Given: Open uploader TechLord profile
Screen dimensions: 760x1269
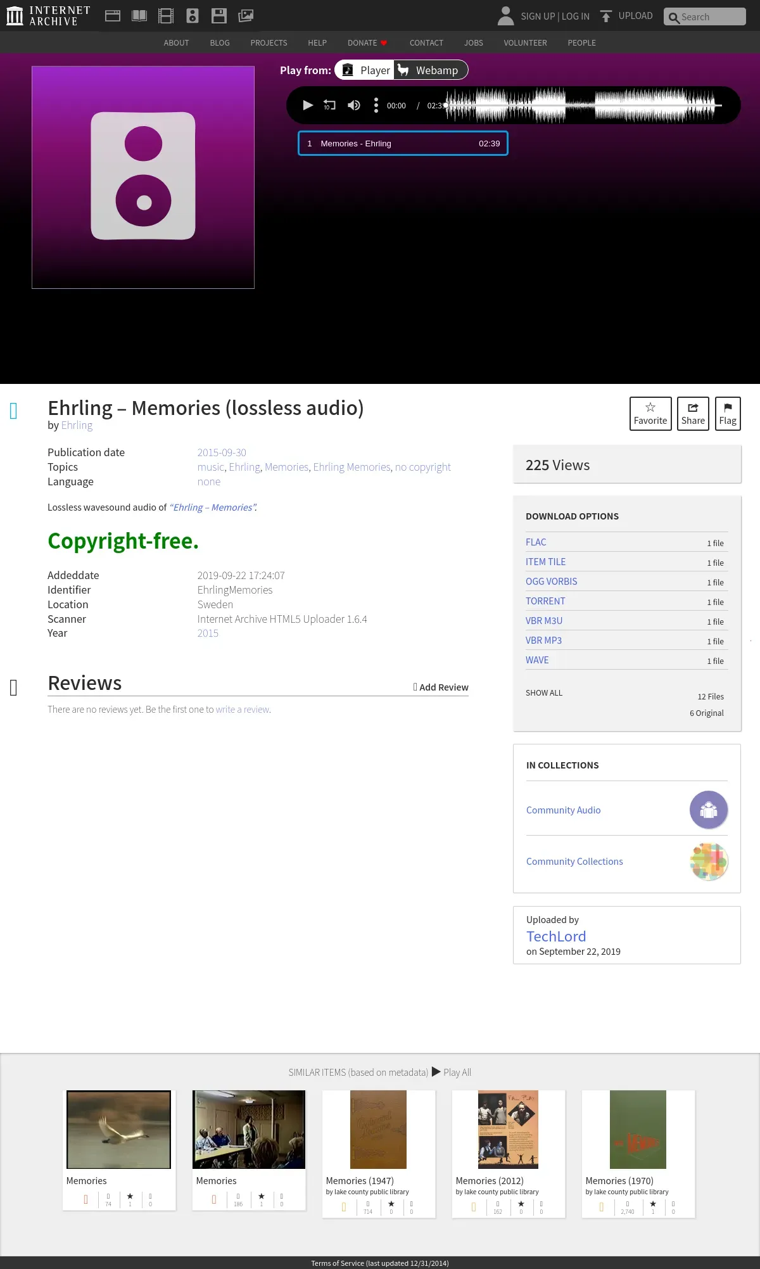Looking at the screenshot, I should point(556,936).
